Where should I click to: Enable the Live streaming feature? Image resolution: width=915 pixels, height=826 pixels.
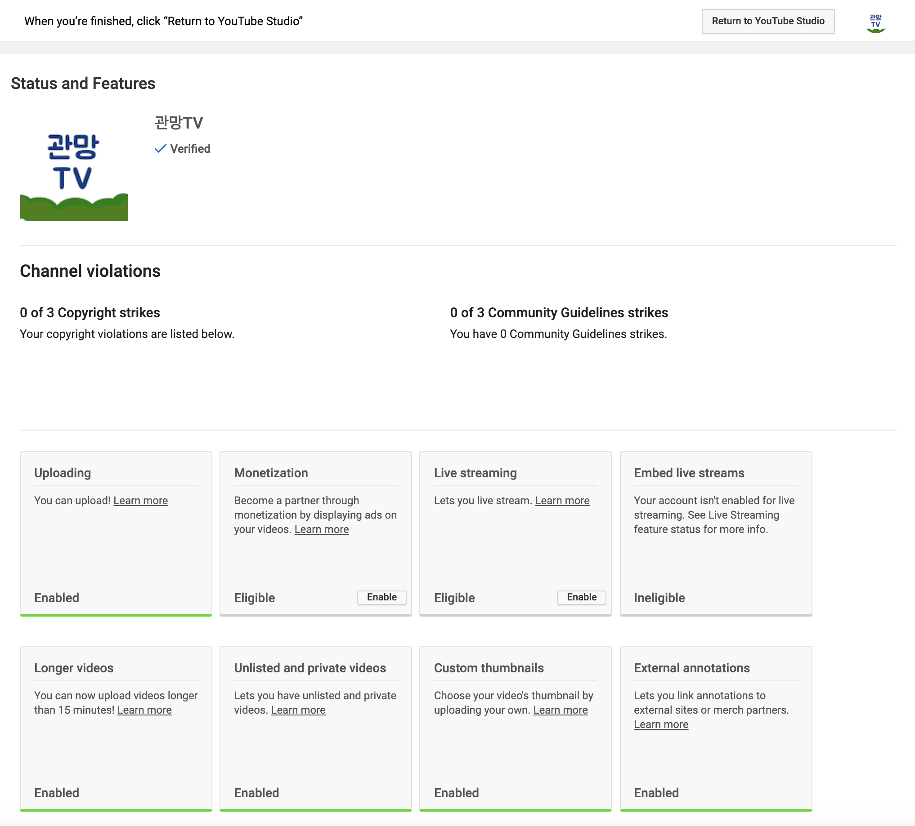coord(581,597)
